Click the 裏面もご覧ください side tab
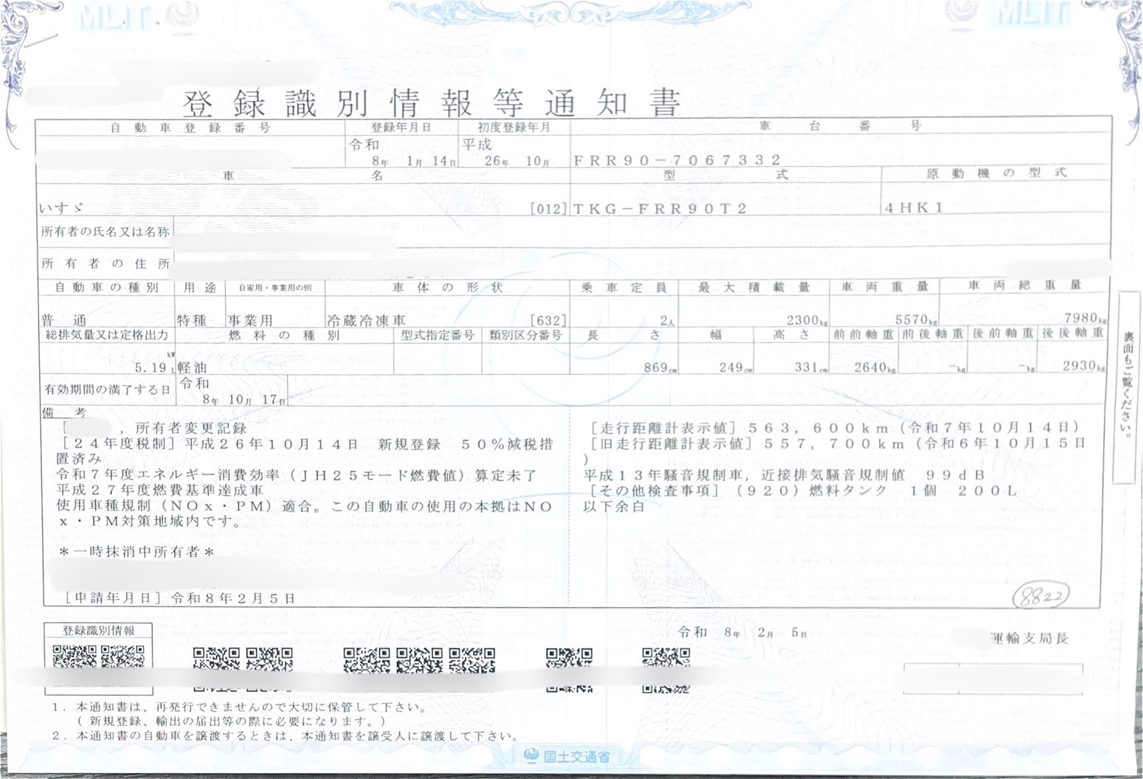Screen dimensions: 1143x779 [x=1128, y=386]
